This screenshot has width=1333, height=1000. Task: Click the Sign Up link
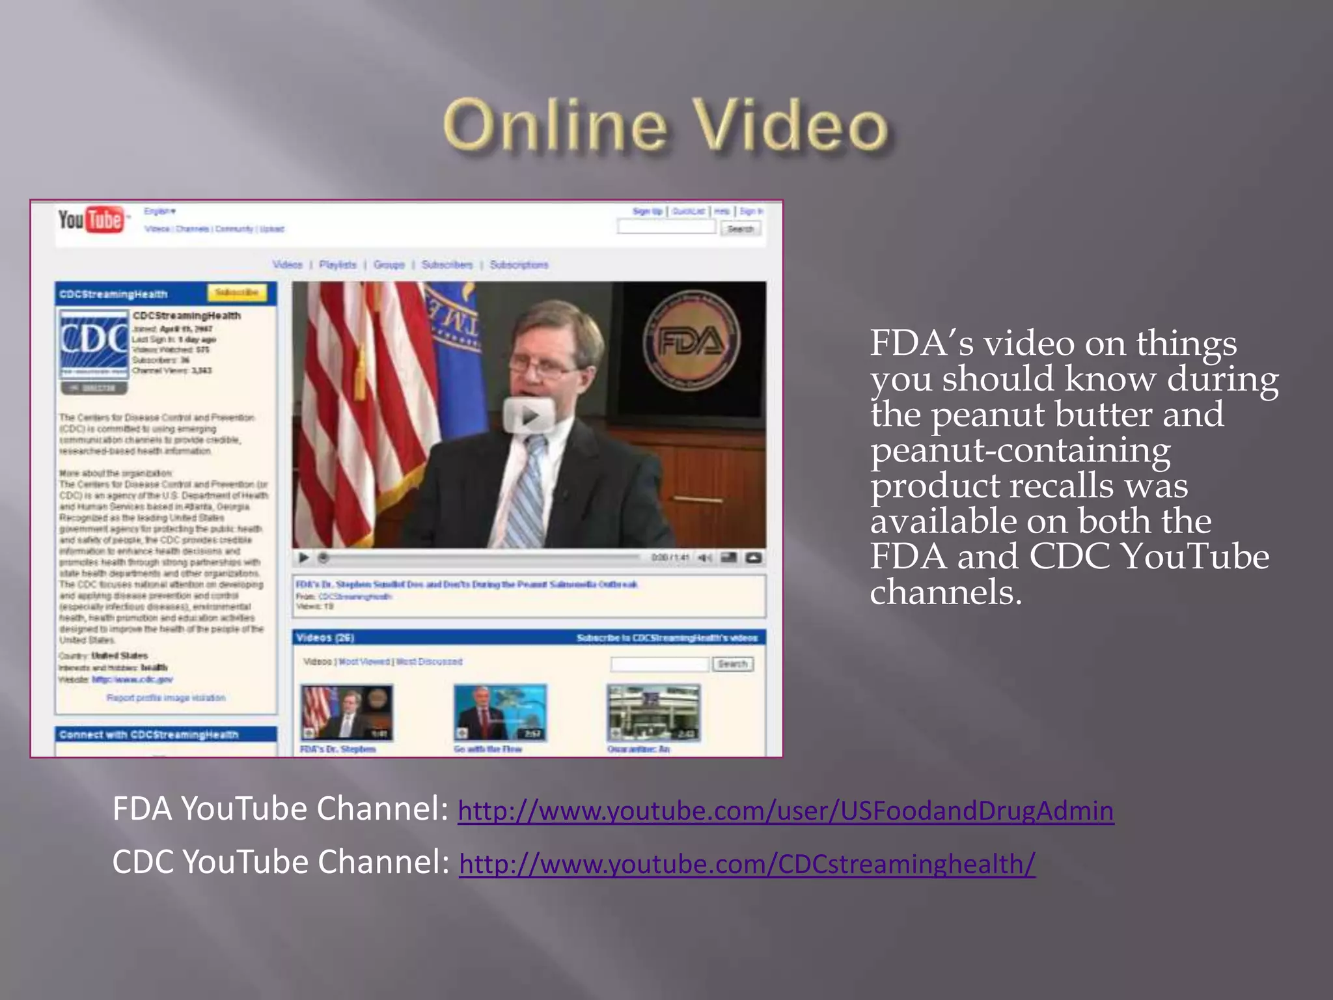pyautogui.click(x=648, y=211)
